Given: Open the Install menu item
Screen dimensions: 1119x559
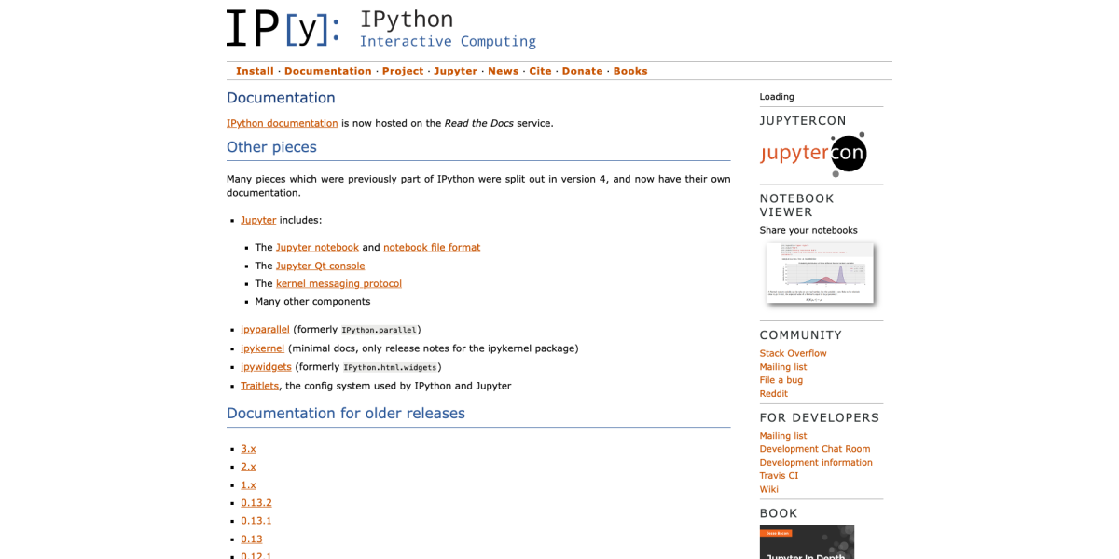Looking at the screenshot, I should [x=255, y=71].
